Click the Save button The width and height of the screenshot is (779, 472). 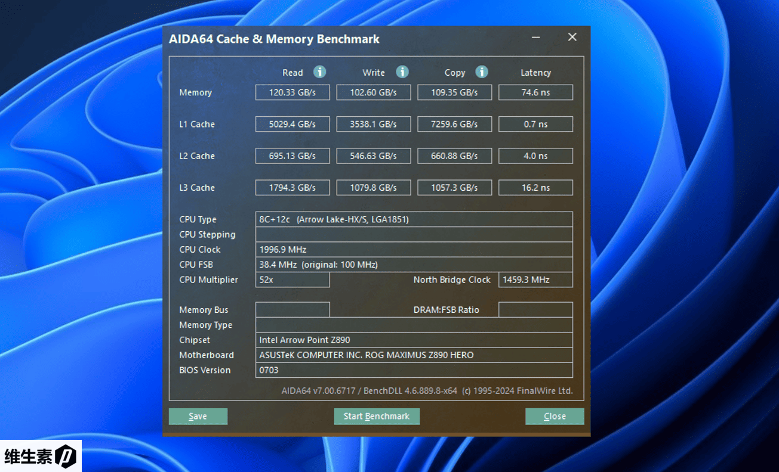coord(198,416)
